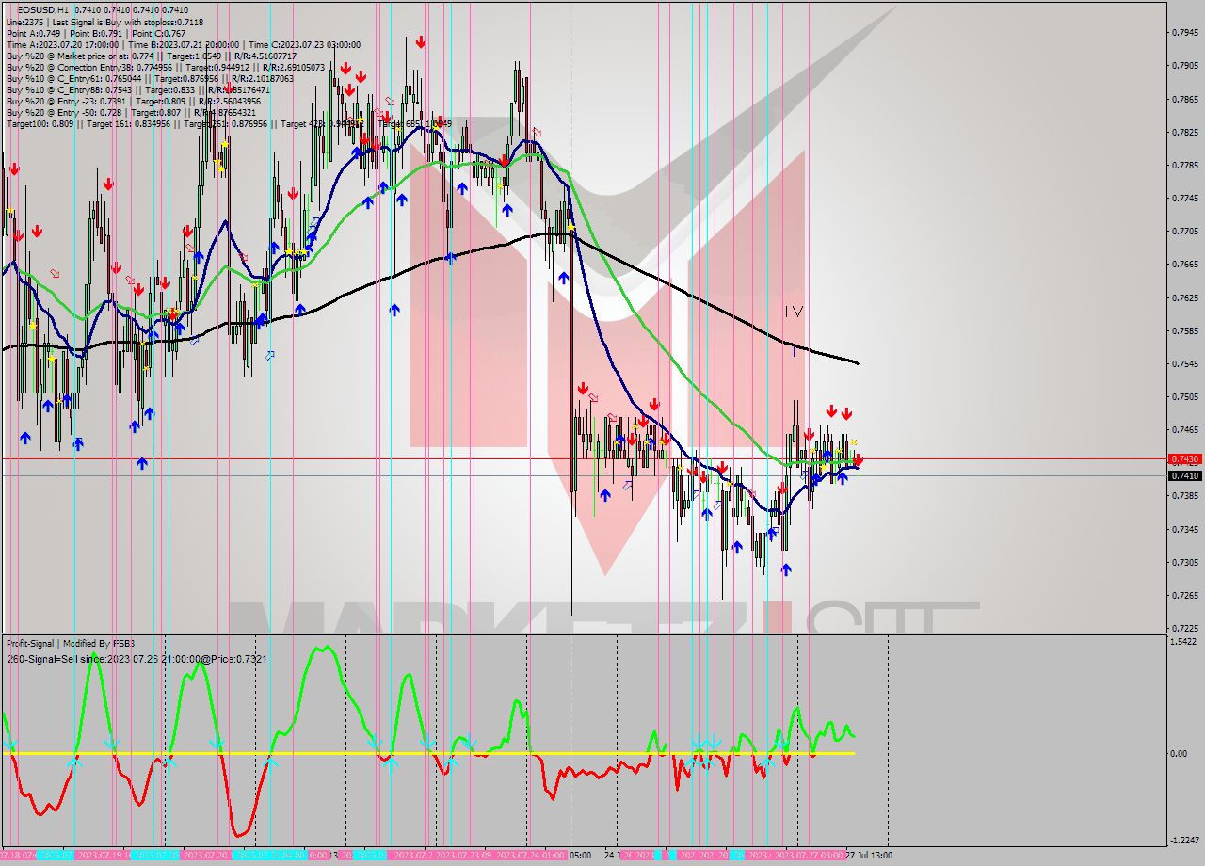
Task: Click the 0.7505 price scale label
Action: click(x=1185, y=396)
